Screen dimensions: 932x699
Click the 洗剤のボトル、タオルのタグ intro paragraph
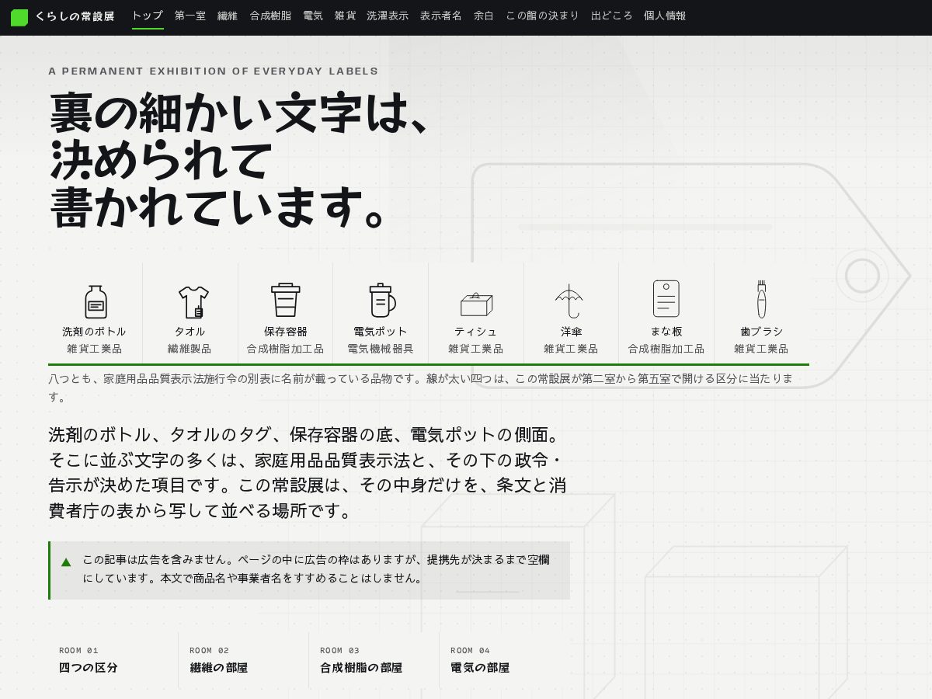click(308, 472)
